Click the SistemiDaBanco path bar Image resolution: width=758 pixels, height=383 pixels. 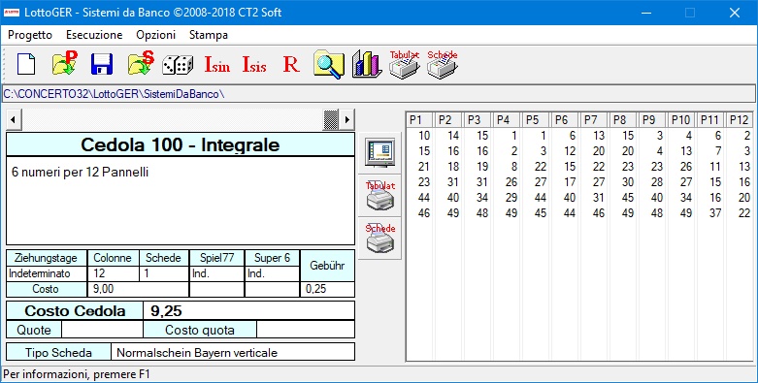tap(379, 94)
